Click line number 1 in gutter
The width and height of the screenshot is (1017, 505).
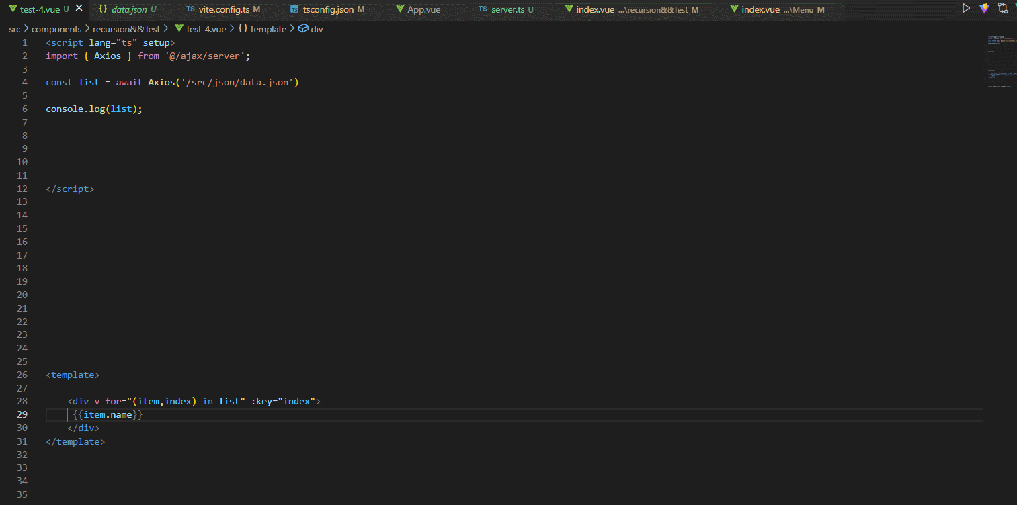(x=25, y=42)
